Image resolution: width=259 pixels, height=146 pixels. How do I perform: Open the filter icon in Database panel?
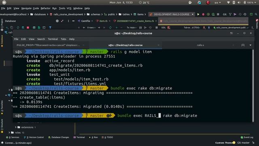point(50,28)
